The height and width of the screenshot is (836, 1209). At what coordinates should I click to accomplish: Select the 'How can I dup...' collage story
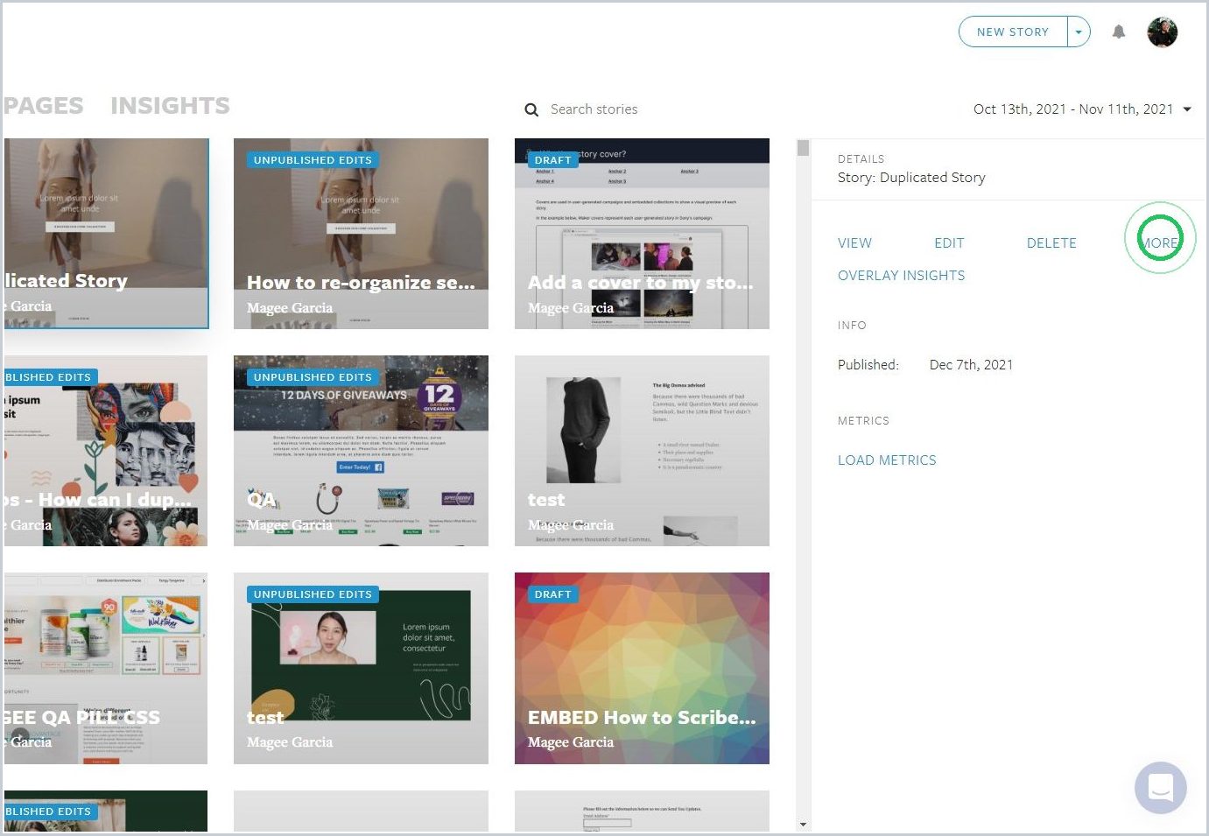[106, 451]
